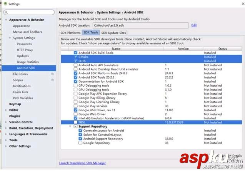Collapse the Appearance & Behavior tree node
The width and height of the screenshot is (245, 171).
tap(6, 20)
